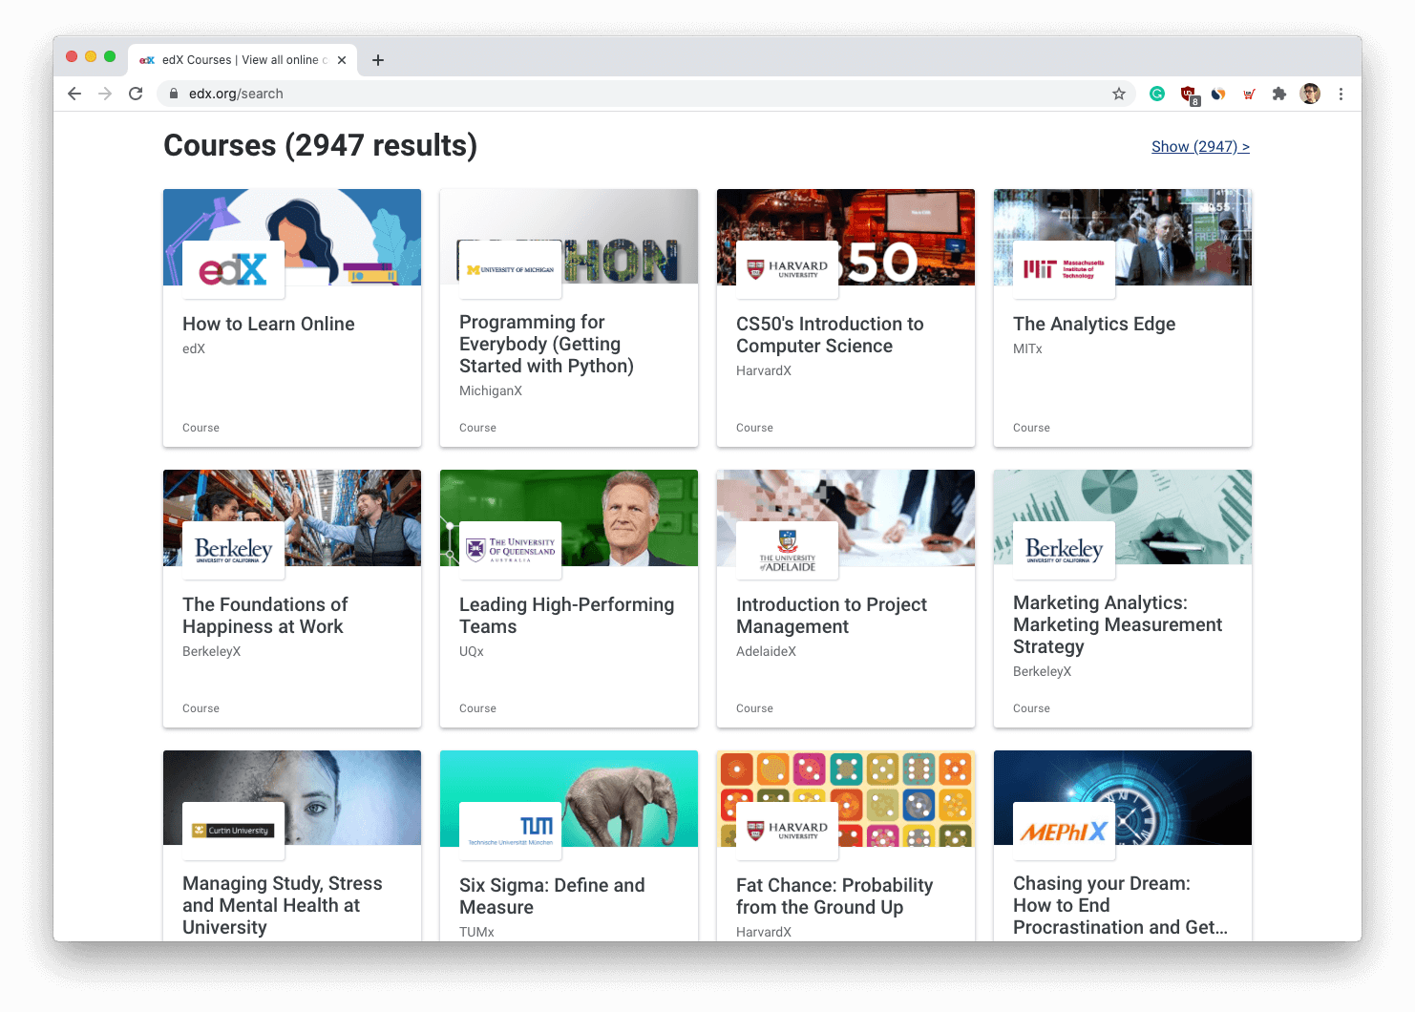The image size is (1415, 1012).
Task: Open the shopping cart extension icon
Action: tap(1249, 94)
